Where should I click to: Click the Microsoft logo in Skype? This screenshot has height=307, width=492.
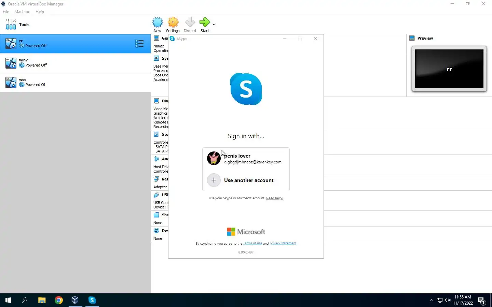pyautogui.click(x=246, y=232)
